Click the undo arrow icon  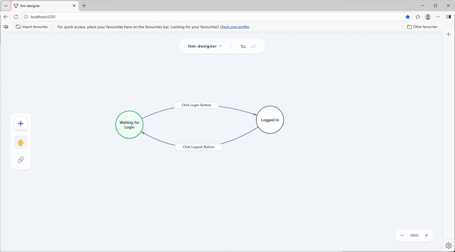(x=243, y=46)
